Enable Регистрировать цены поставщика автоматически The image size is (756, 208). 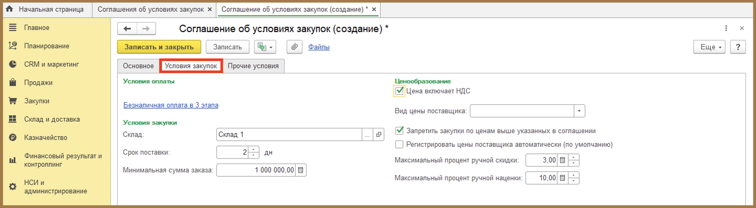point(399,144)
